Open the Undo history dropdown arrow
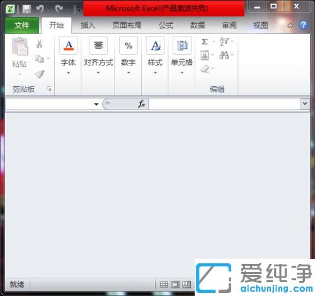315x296 pixels. coord(49,9)
